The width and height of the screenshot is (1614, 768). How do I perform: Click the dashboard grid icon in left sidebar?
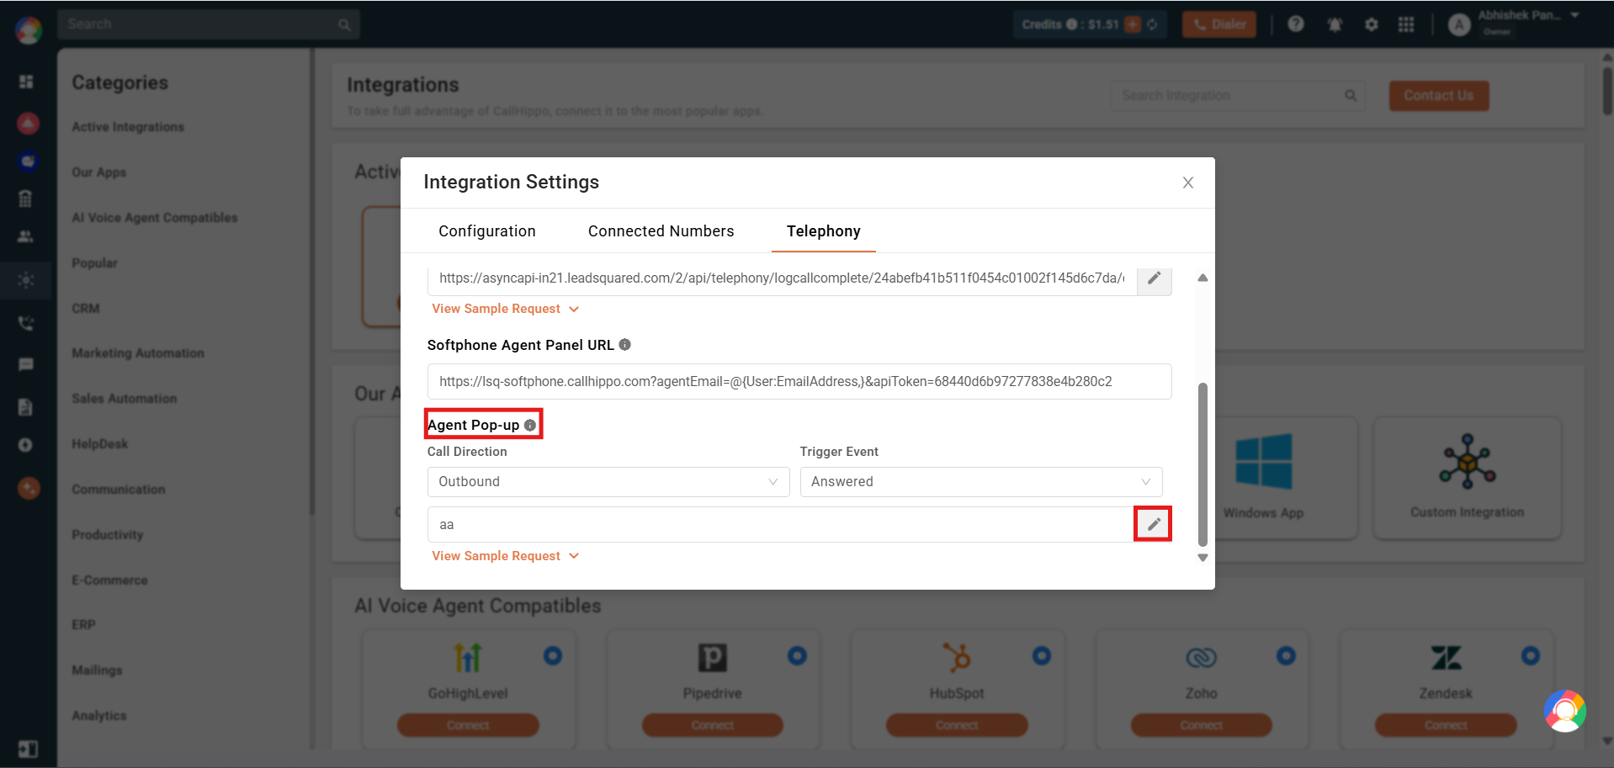coord(26,82)
